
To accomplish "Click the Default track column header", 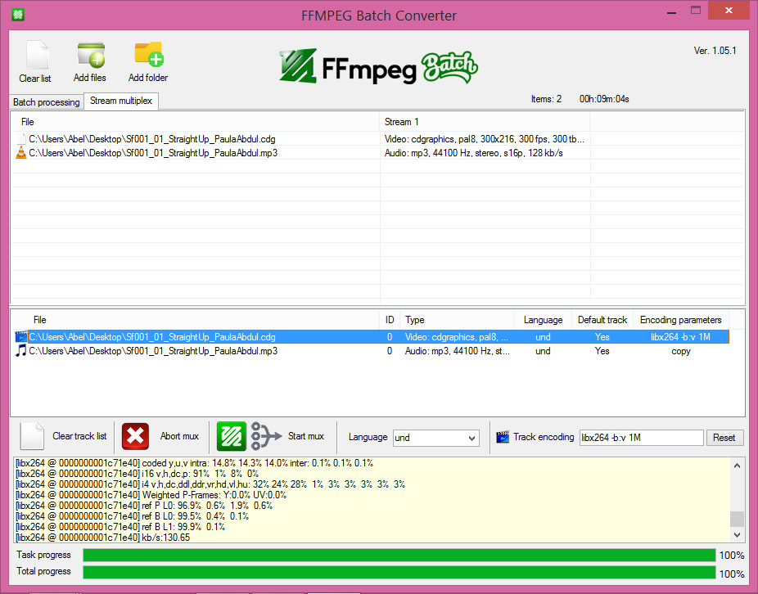I will [x=602, y=319].
